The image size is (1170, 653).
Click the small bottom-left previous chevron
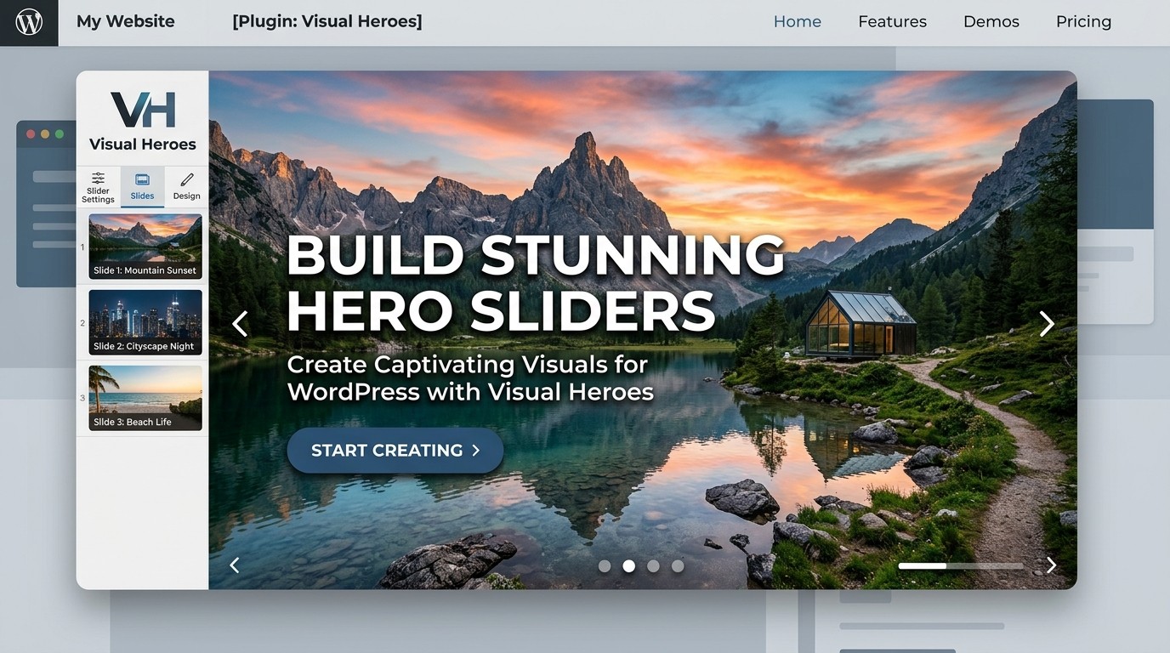(x=235, y=565)
